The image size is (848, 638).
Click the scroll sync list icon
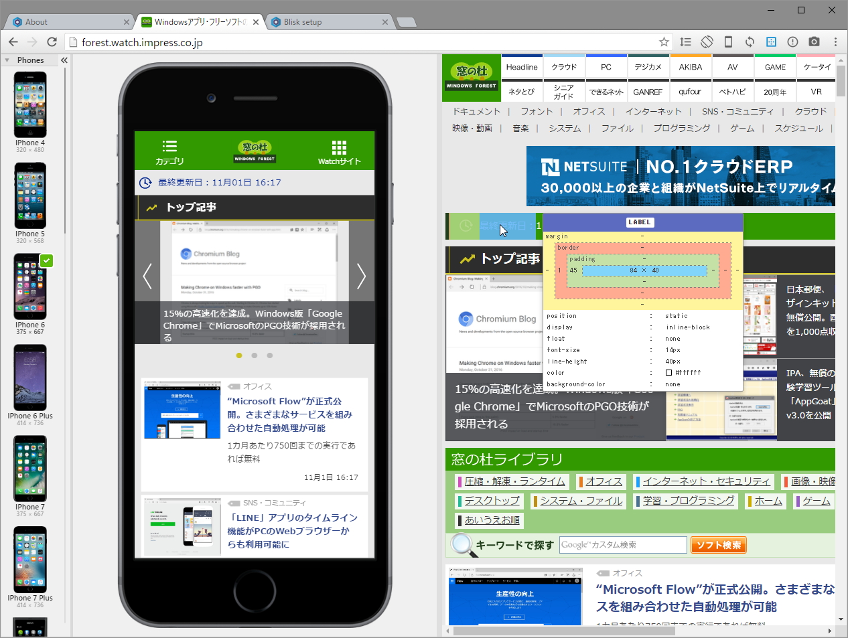coord(685,42)
